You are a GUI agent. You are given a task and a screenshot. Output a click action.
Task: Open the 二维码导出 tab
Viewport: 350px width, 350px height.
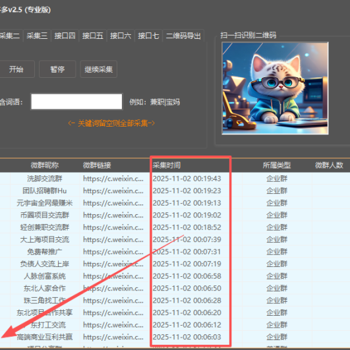(x=183, y=36)
